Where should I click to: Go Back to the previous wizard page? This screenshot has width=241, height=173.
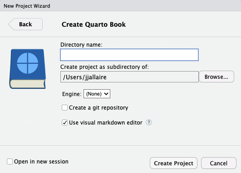coord(25,24)
